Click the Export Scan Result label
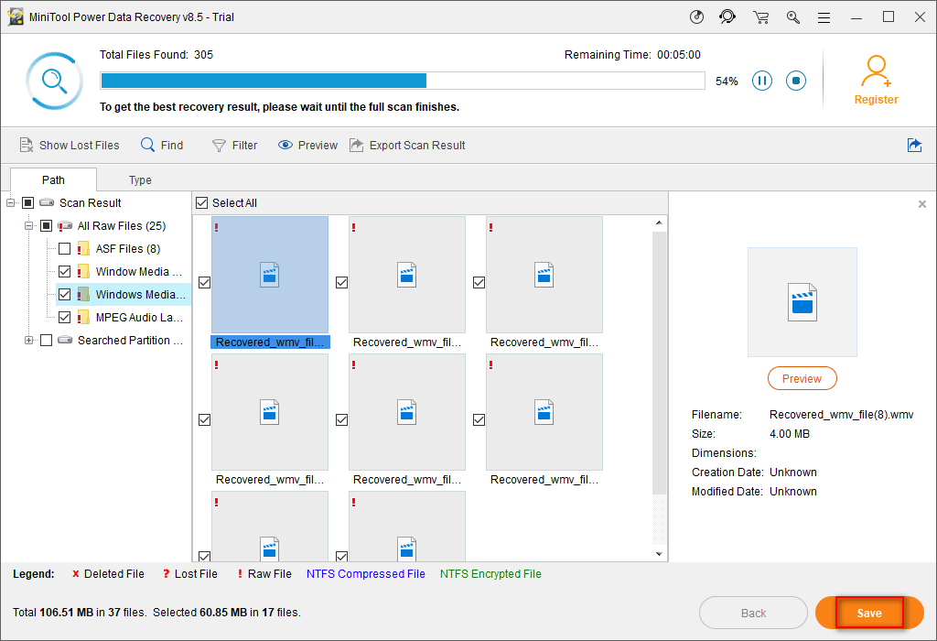Image resolution: width=937 pixels, height=641 pixels. pyautogui.click(x=417, y=146)
